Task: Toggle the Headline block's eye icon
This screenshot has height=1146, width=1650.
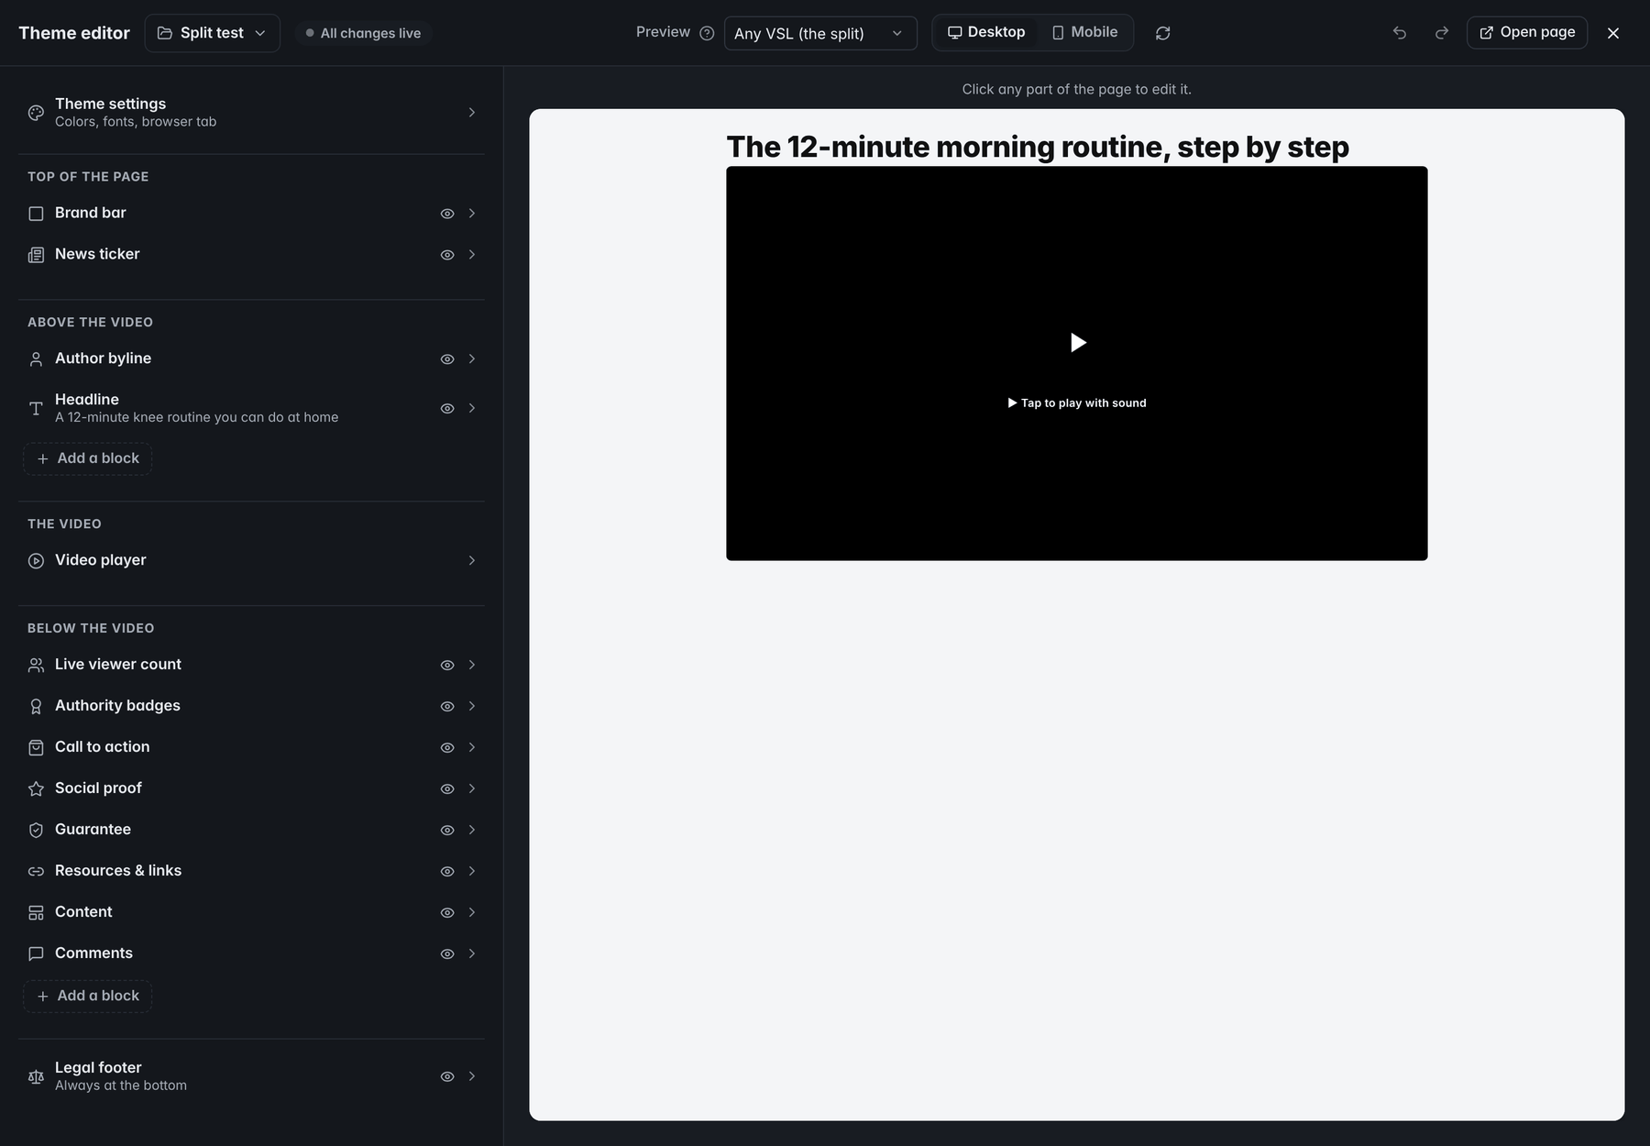Action: (447, 409)
